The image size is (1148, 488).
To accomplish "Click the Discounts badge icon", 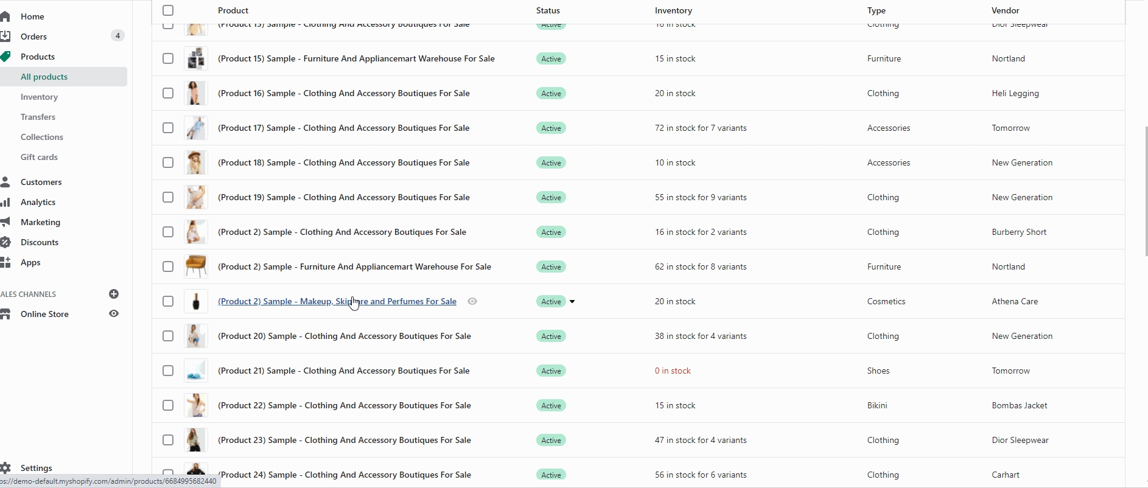I will coord(5,242).
